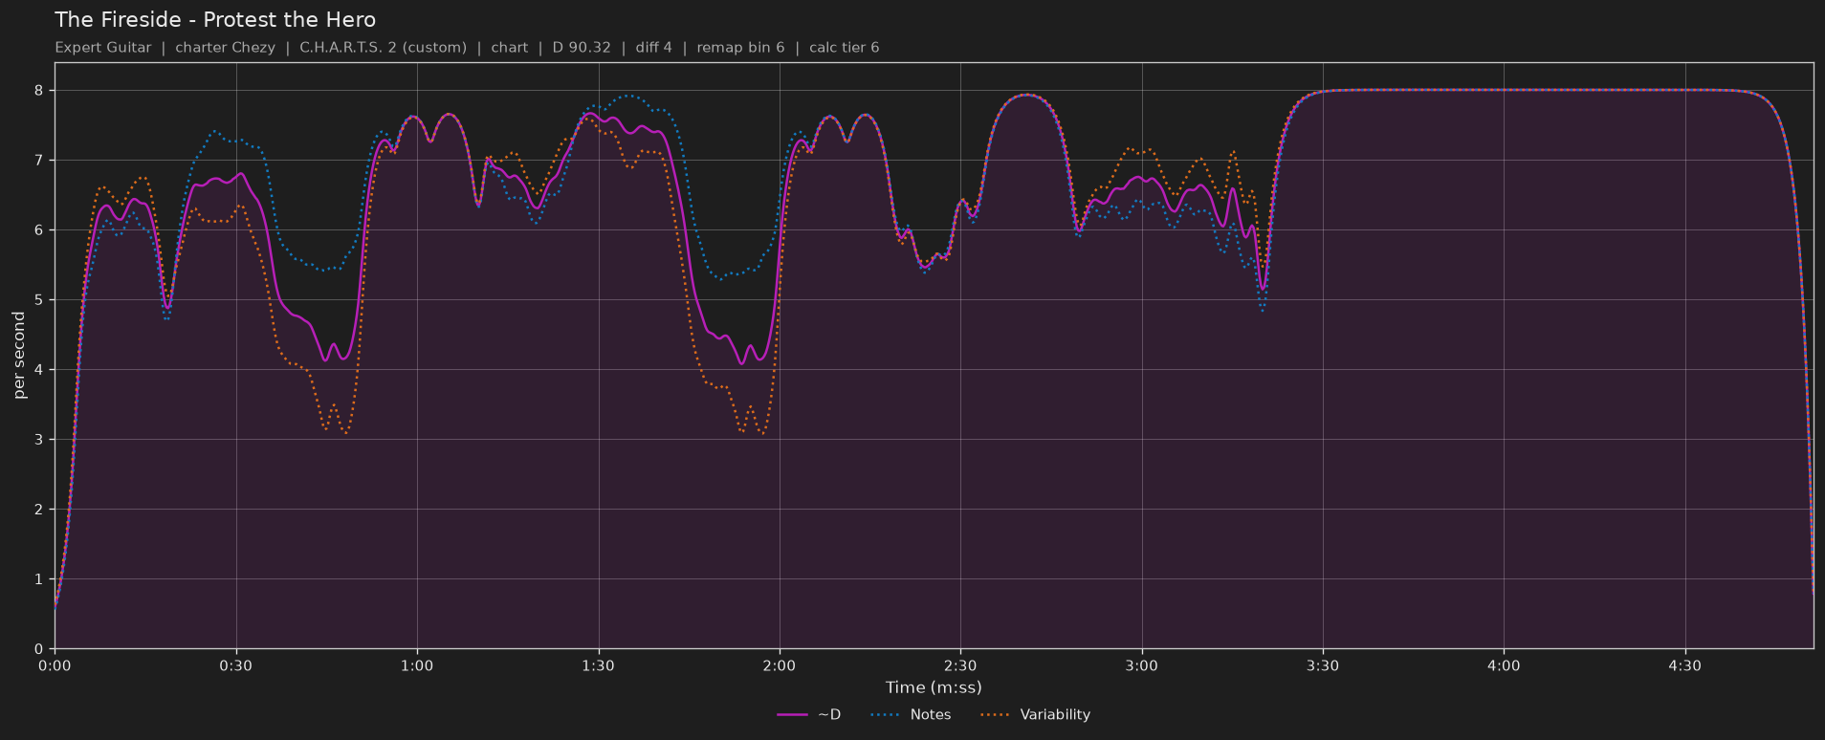The width and height of the screenshot is (1825, 740).
Task: Click the '4:00' x-axis tick label
Action: [1504, 665]
